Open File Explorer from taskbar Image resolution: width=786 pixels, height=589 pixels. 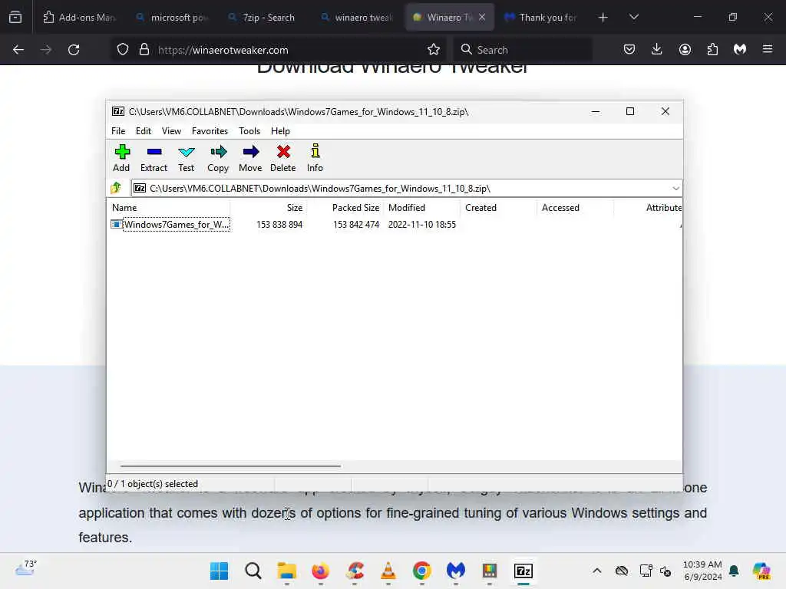(x=287, y=571)
